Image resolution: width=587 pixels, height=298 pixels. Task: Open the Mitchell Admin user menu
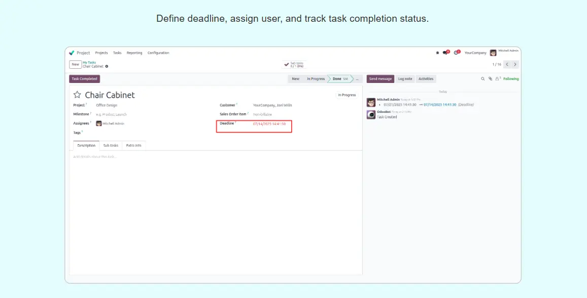[504, 53]
